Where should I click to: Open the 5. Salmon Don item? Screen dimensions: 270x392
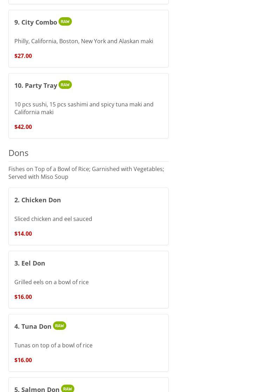coord(37,389)
